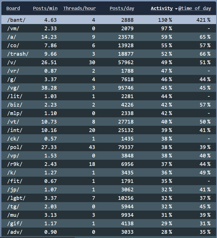Click the descending sort arrow beside Activity
The image size is (217, 238).
click(176, 9)
